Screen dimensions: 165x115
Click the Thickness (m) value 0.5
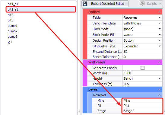tap(142, 84)
